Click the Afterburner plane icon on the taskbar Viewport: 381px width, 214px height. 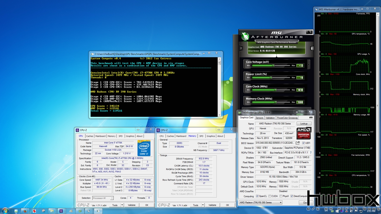pyautogui.click(x=88, y=211)
